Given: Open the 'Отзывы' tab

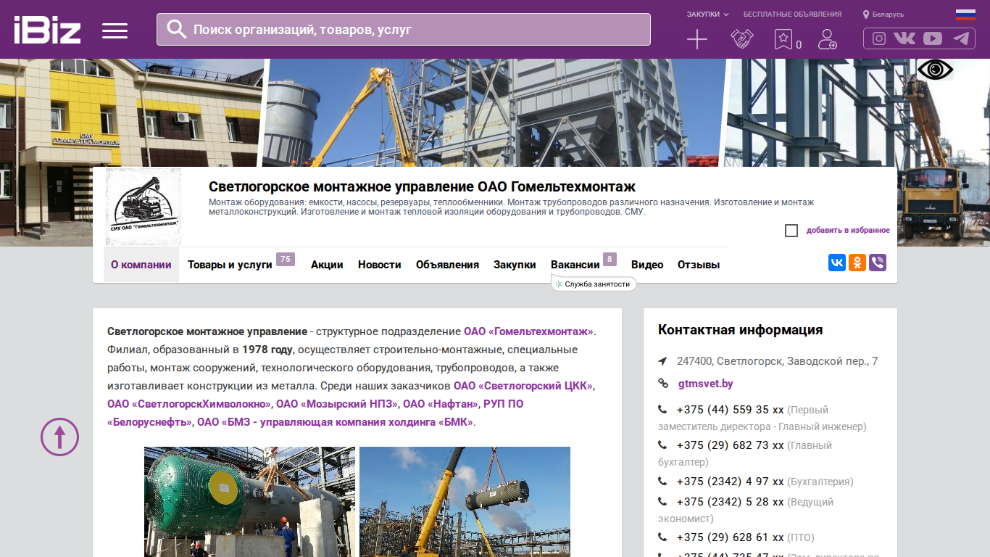Looking at the screenshot, I should click(x=699, y=265).
